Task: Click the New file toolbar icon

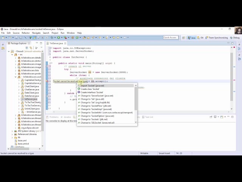Action: point(3,38)
